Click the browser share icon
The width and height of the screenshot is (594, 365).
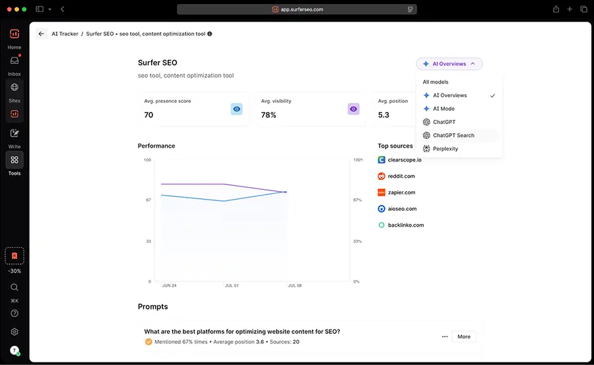(556, 9)
